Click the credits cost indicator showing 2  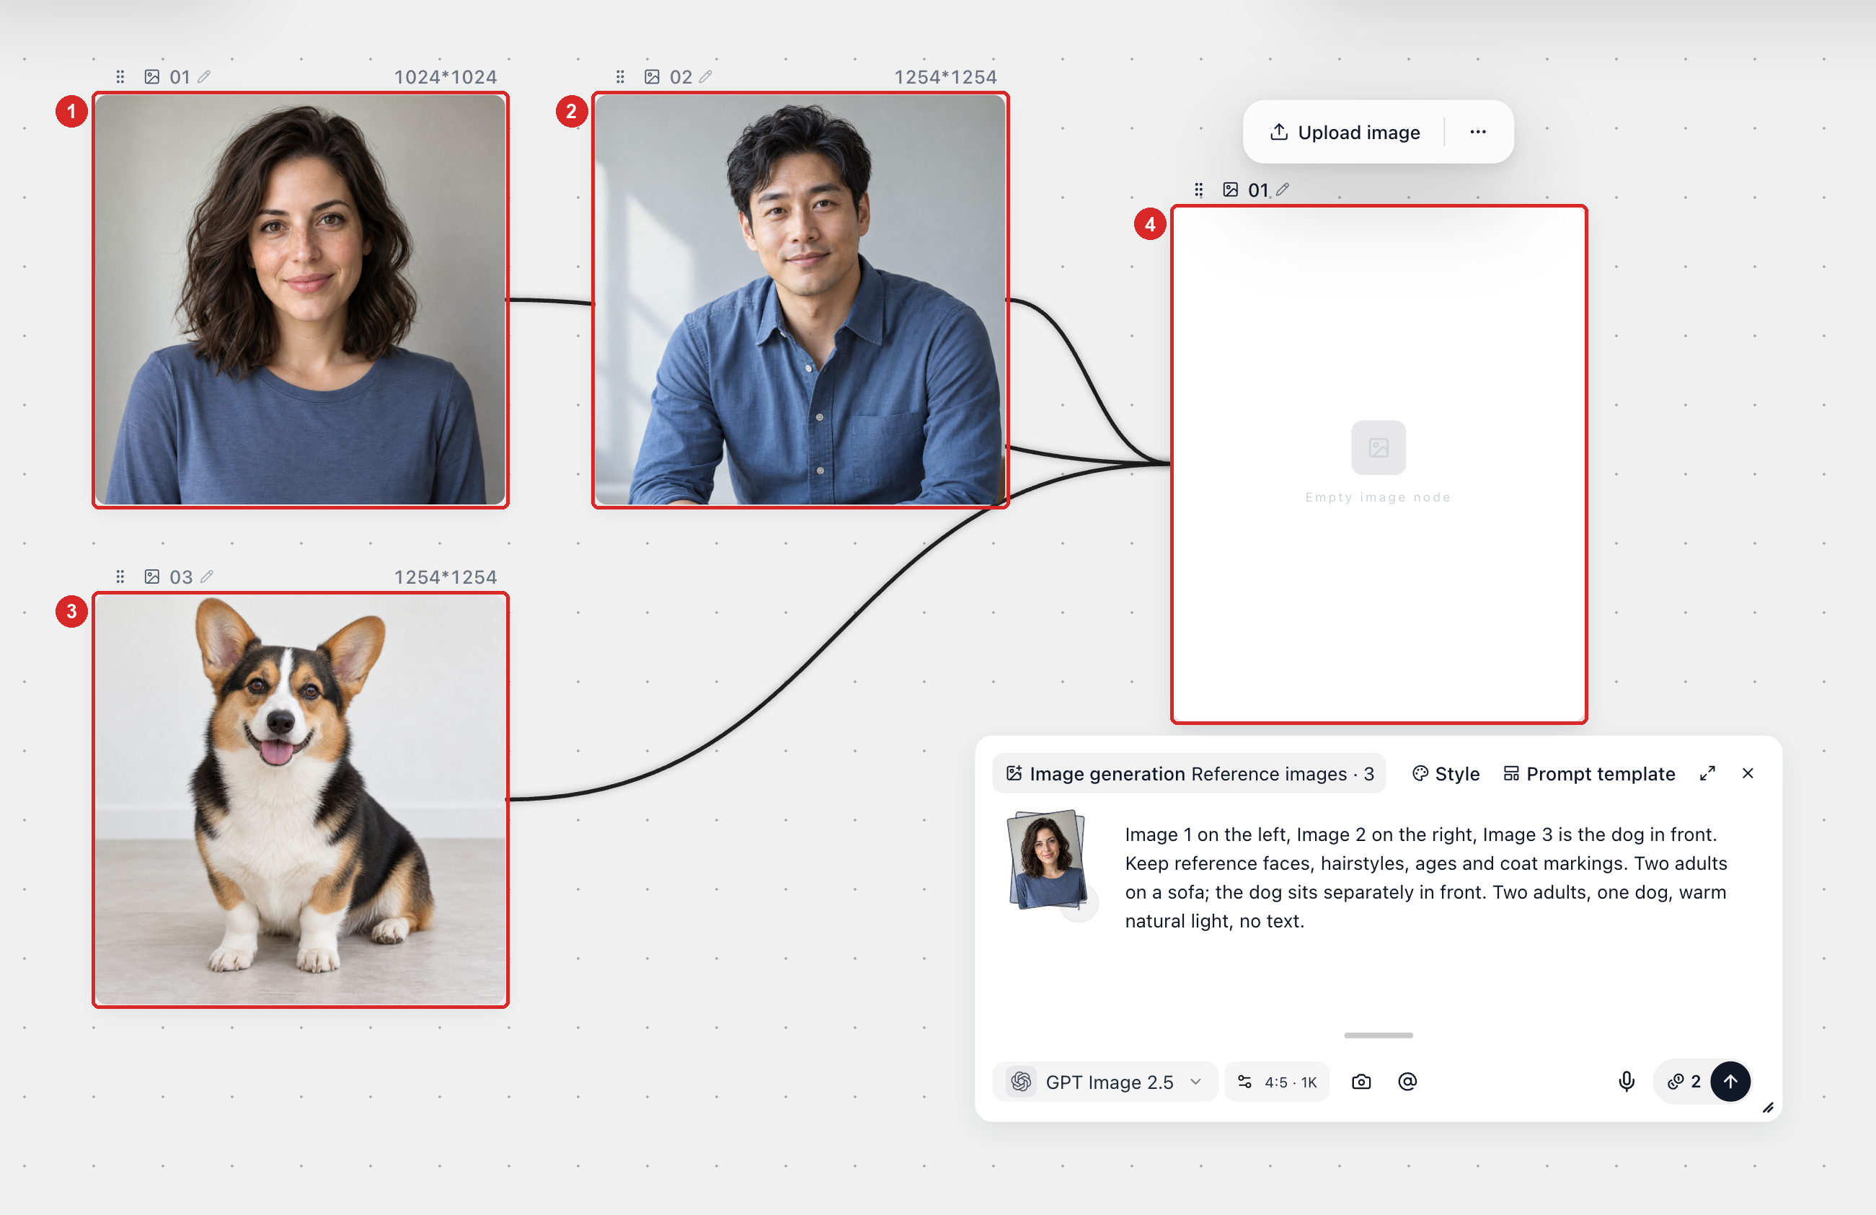tap(1683, 1082)
